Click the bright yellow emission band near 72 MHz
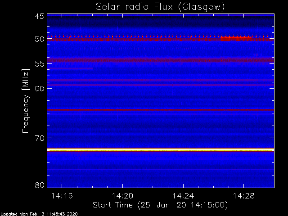Screen dimensions: 288x216 coord(161,150)
